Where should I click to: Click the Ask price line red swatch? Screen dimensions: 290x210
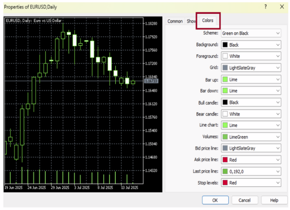click(225, 160)
